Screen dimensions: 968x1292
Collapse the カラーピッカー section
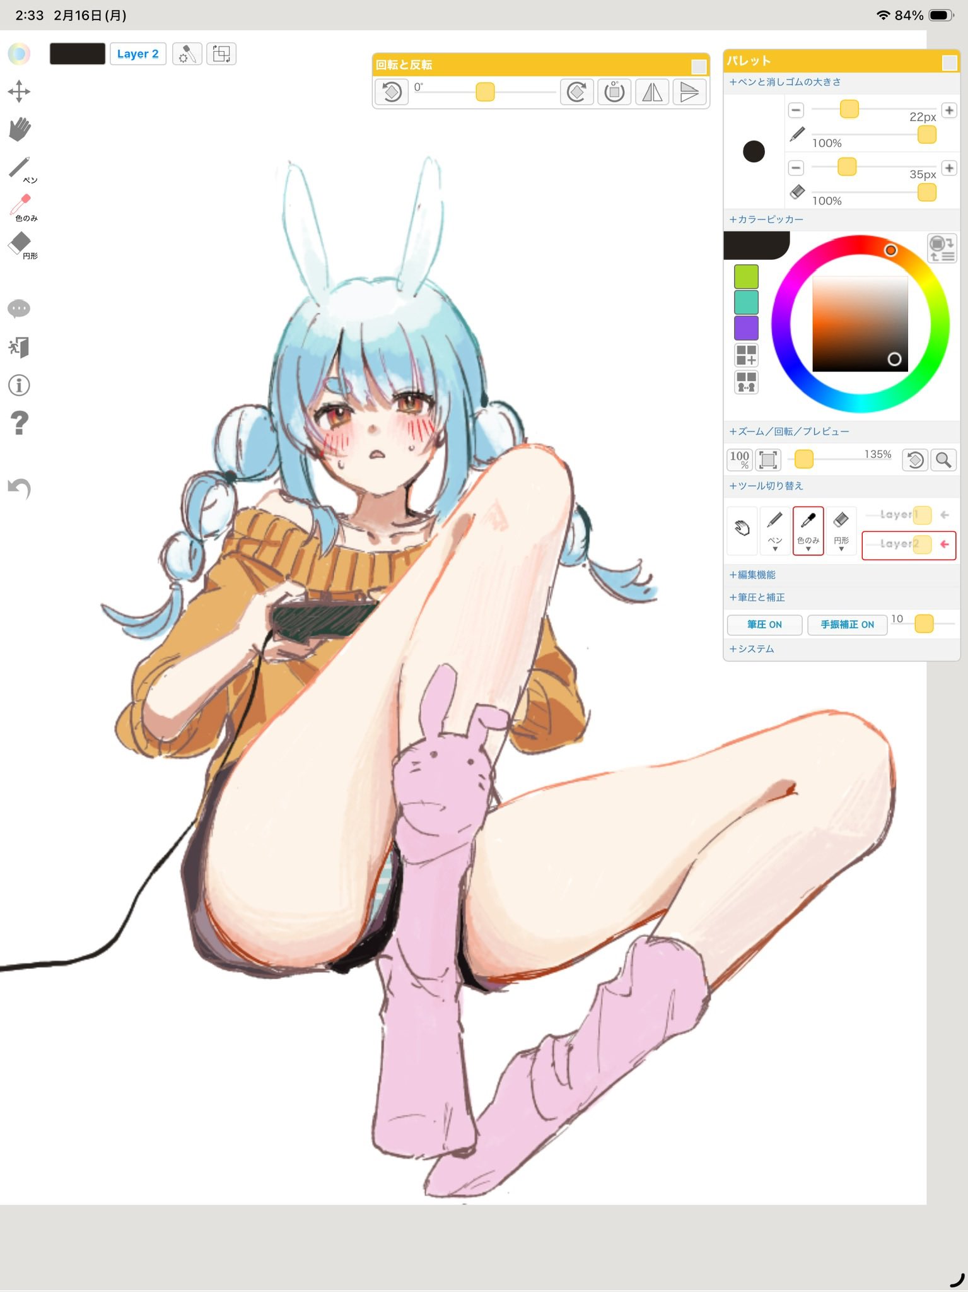(766, 220)
